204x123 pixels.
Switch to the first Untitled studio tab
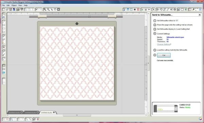coord(14,112)
